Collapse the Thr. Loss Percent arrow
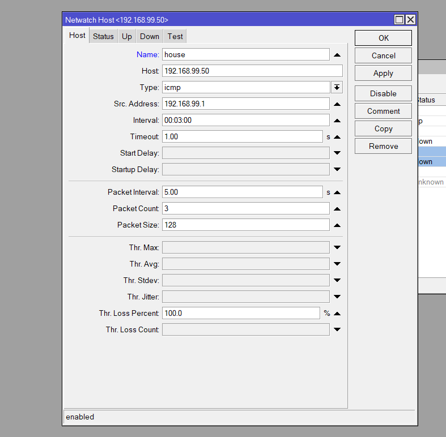The image size is (446, 437). point(337,313)
